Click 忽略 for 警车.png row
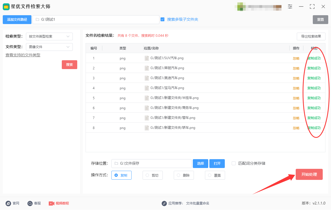Viewport: 331px width, 210px height. pos(296,118)
